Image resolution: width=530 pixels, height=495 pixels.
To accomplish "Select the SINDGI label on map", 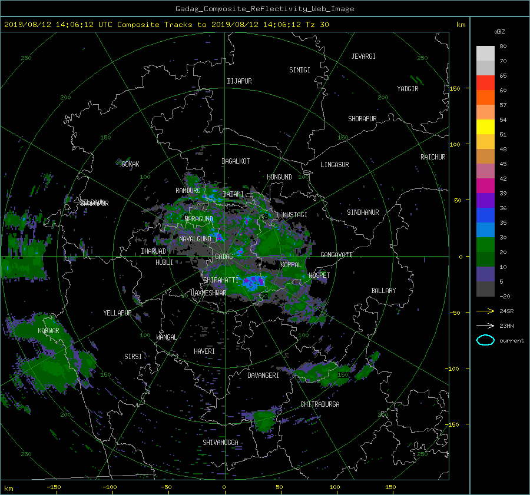I will 300,70.
